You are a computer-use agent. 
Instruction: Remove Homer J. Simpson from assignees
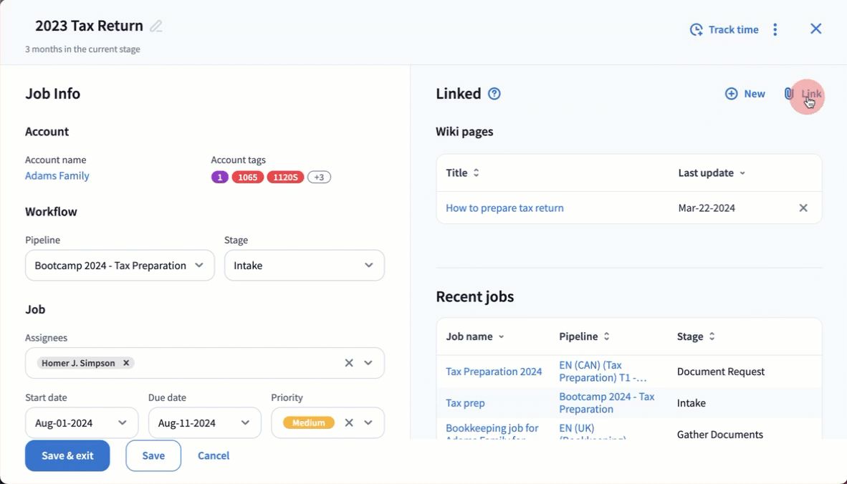tap(126, 363)
